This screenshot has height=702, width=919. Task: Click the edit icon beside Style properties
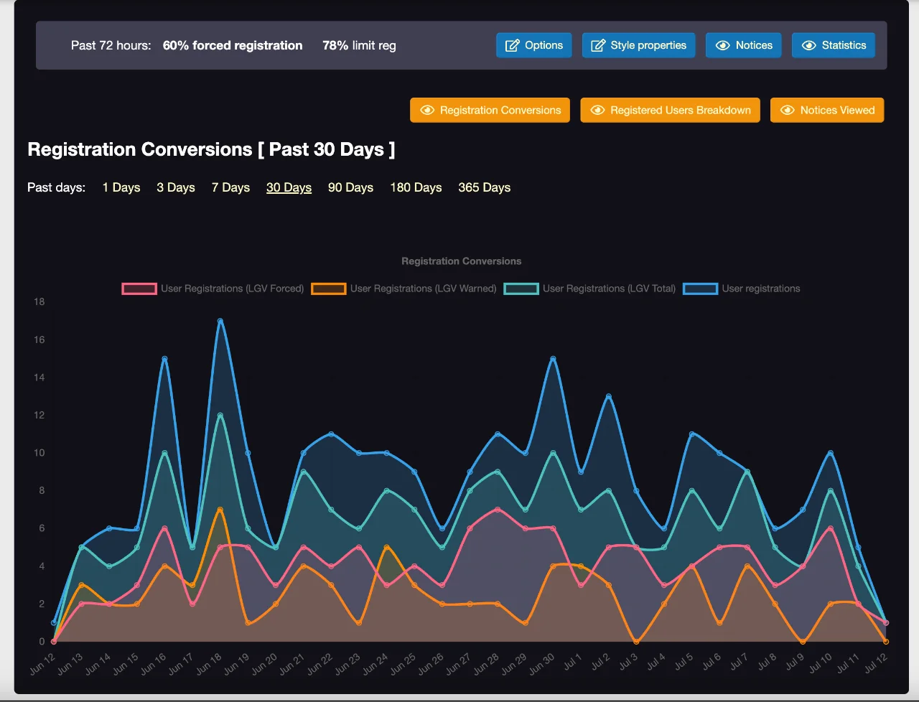click(597, 45)
